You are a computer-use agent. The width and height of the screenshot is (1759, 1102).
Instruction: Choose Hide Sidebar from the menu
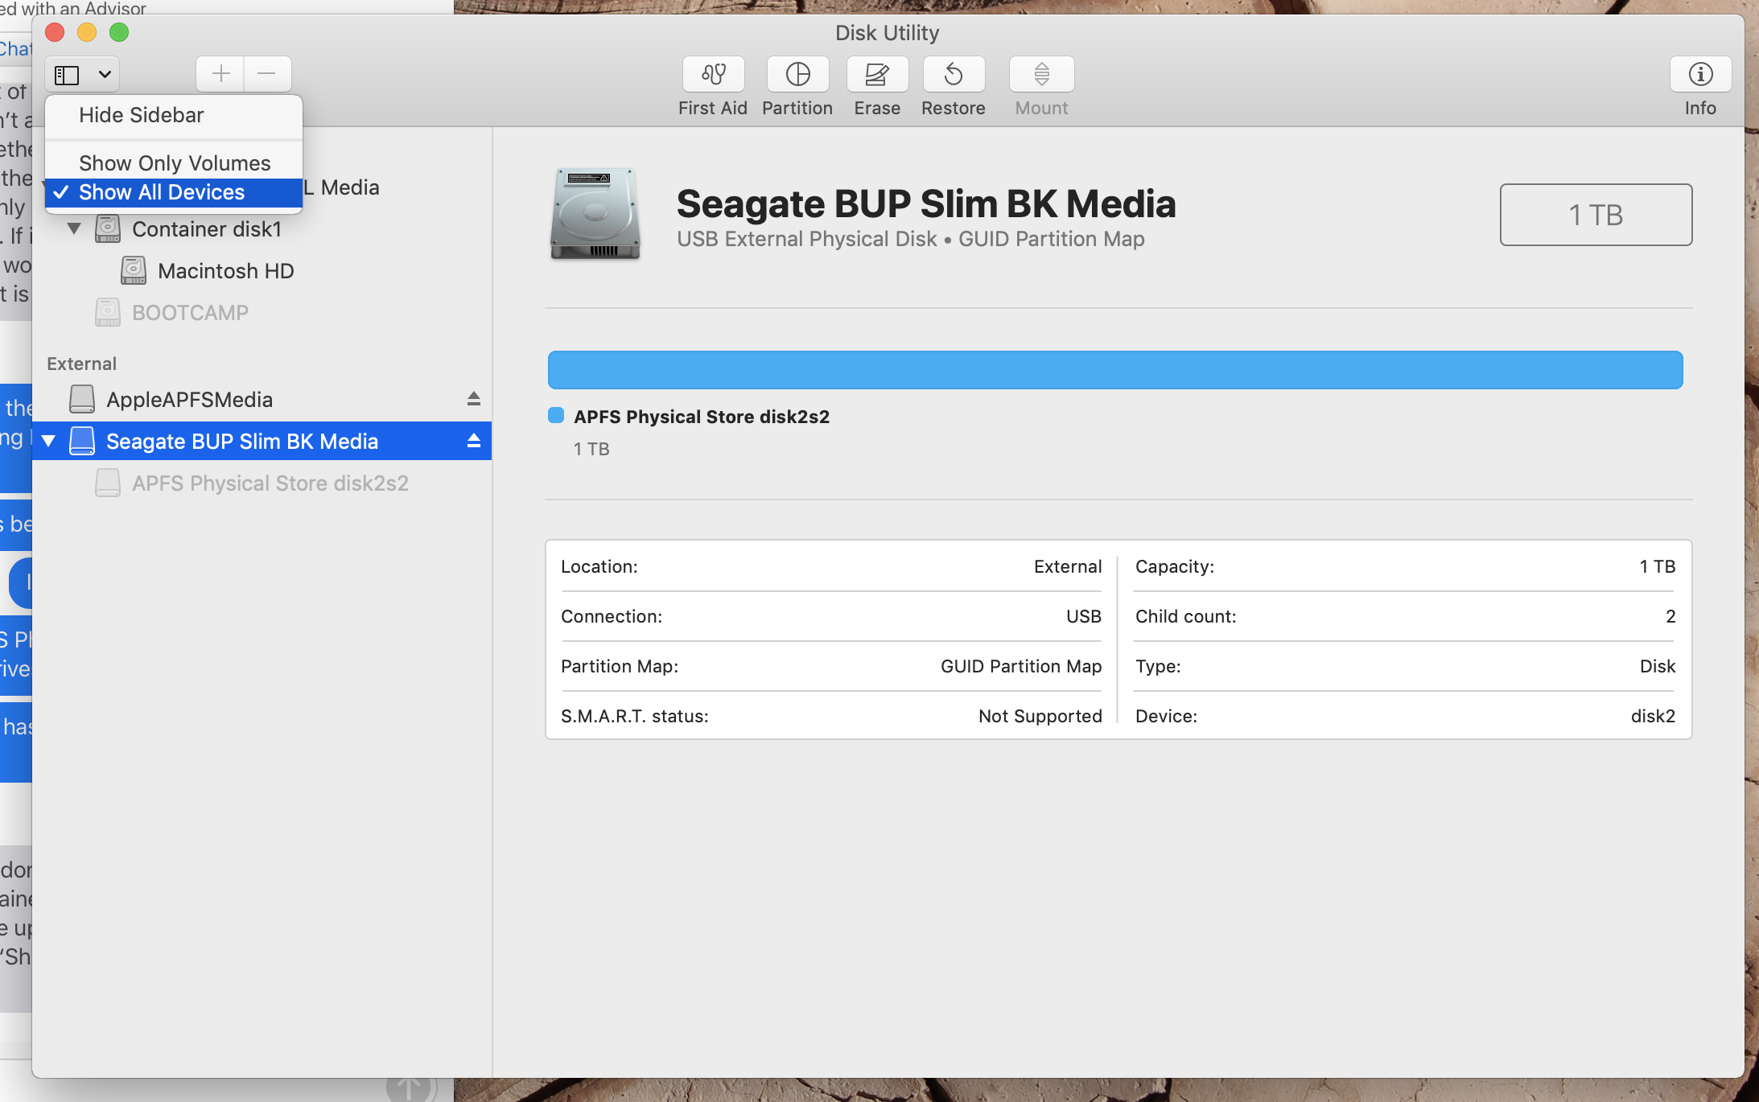[x=142, y=115]
